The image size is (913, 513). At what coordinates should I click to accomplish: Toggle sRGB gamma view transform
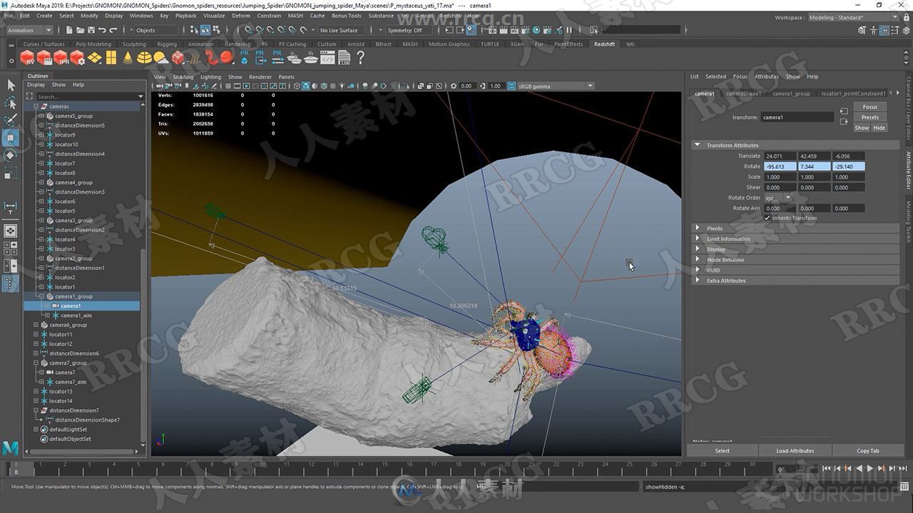(513, 86)
